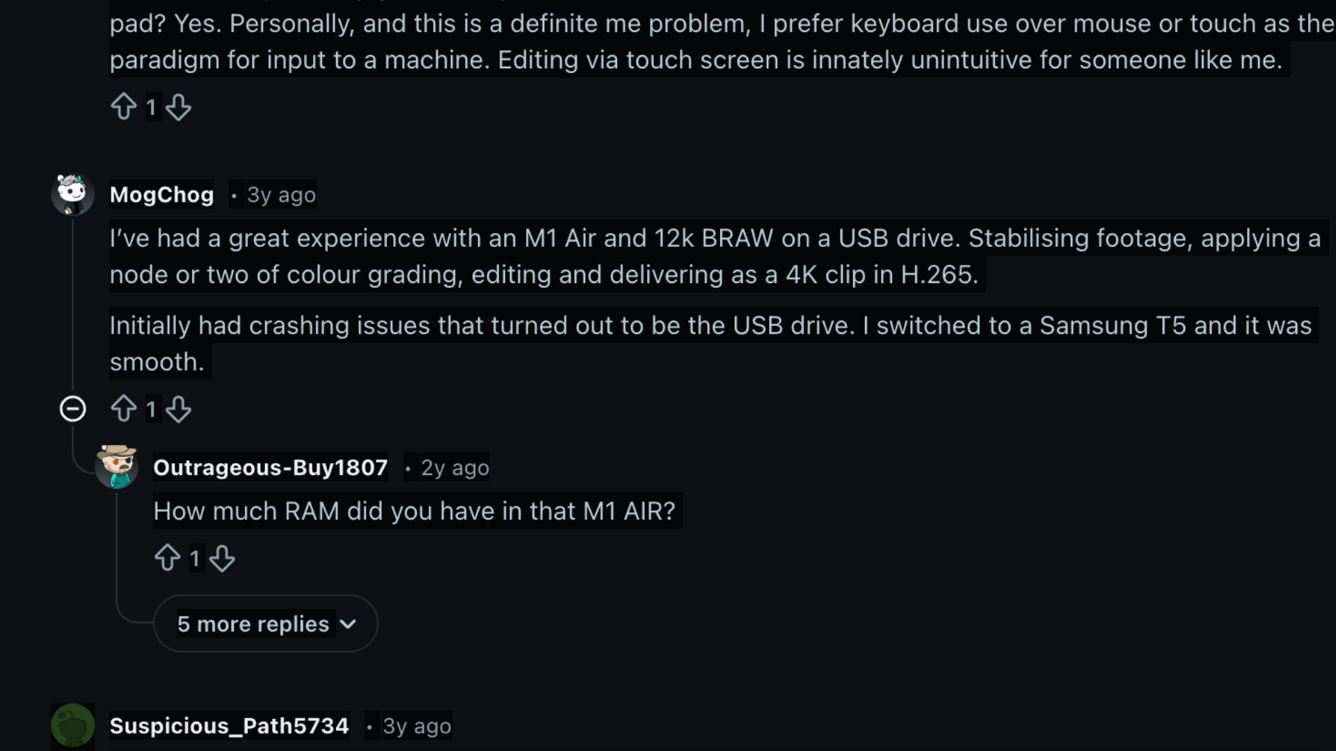Viewport: 1336px width, 751px height.
Task: Downvote MogChog's comment
Action: click(180, 409)
